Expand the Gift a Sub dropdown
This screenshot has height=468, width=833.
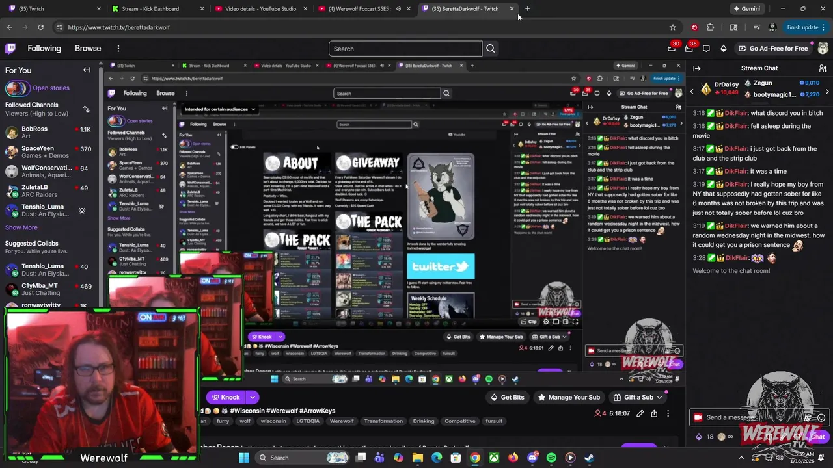tap(659, 397)
